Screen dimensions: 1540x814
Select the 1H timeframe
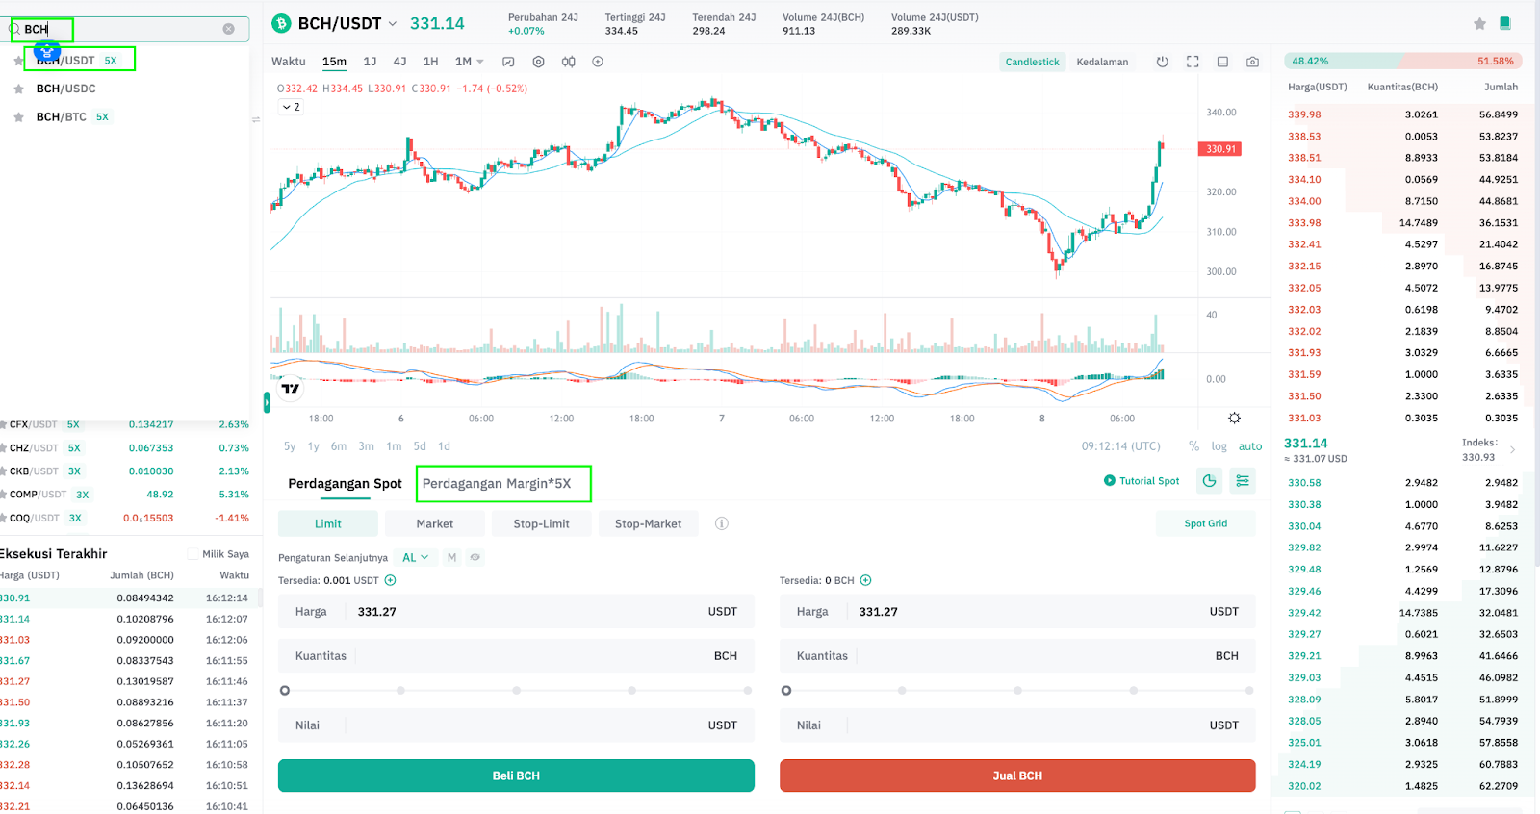430,62
